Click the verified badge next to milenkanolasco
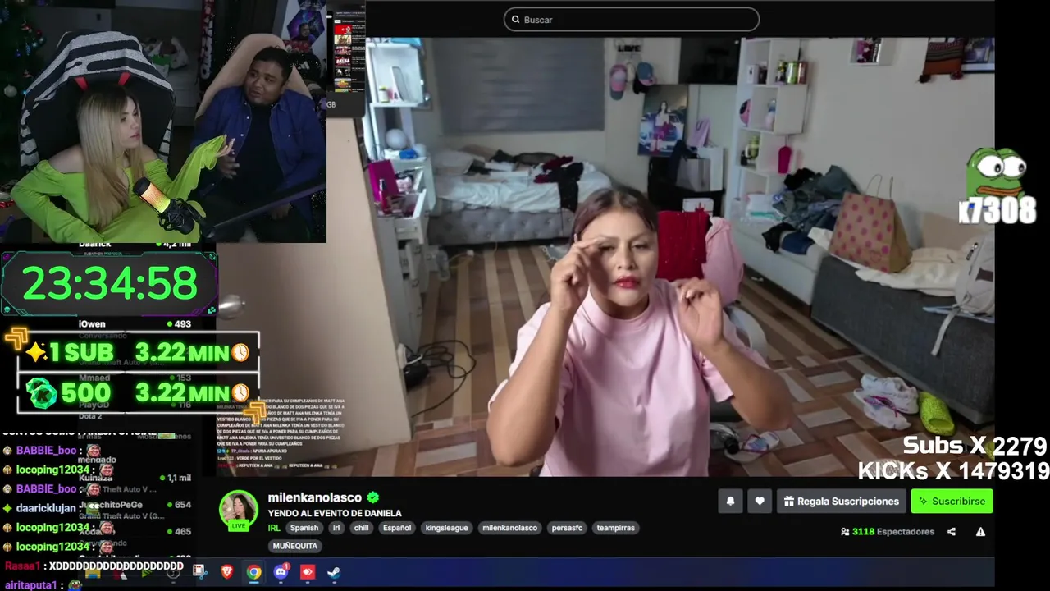 tap(373, 497)
